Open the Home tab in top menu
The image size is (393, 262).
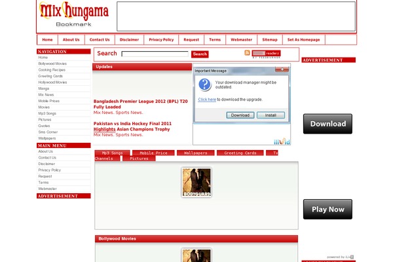click(x=47, y=39)
